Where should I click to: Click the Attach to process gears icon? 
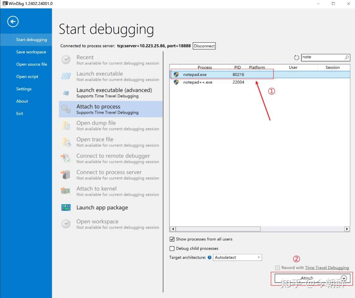66,109
